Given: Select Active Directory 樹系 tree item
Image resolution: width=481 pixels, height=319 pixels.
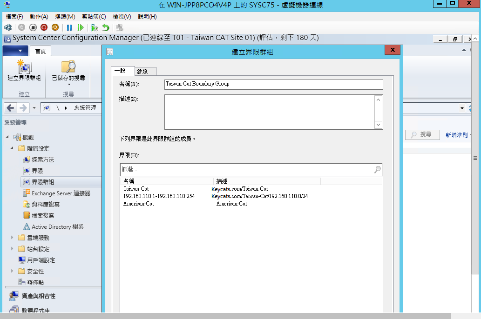Looking at the screenshot, I should [x=53, y=227].
